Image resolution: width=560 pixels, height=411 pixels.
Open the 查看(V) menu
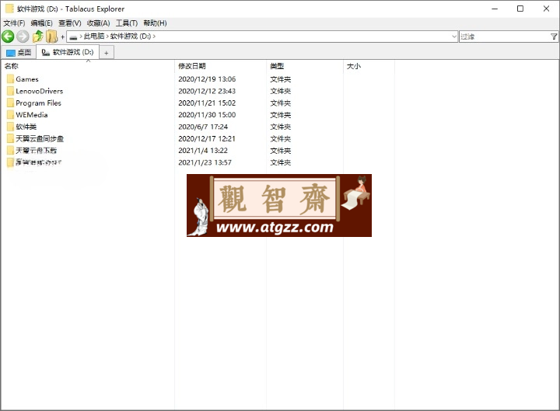(70, 23)
